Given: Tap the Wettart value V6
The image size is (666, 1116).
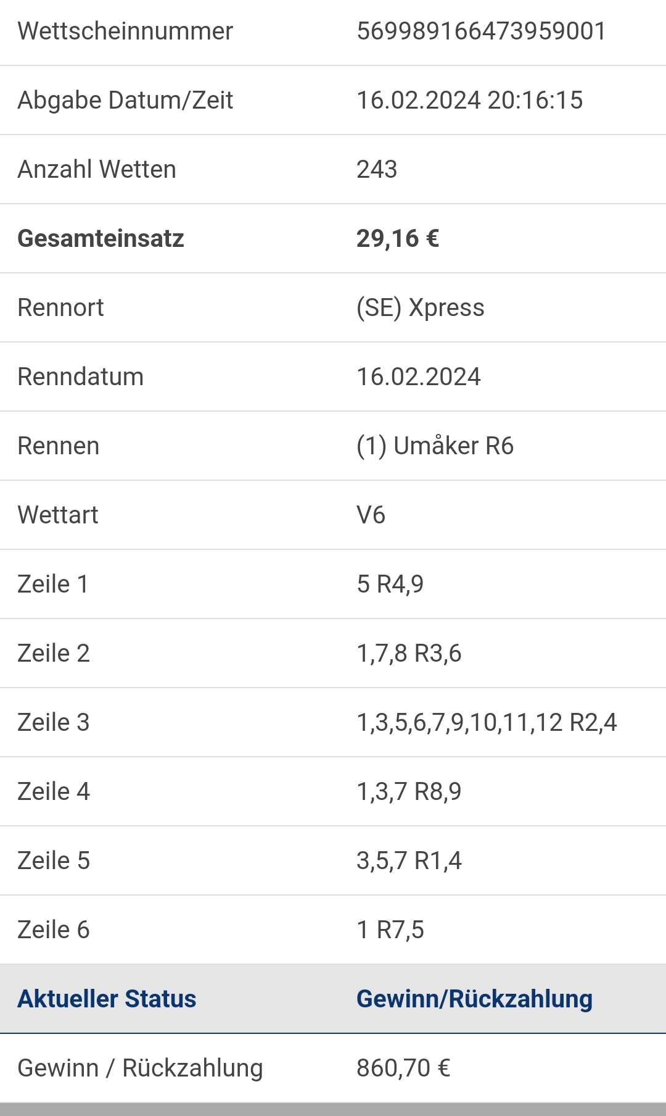Looking at the screenshot, I should point(371,515).
